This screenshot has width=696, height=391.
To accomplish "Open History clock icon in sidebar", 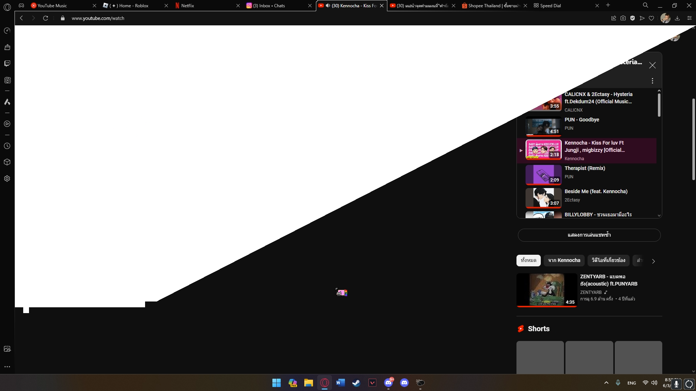I will point(7,146).
